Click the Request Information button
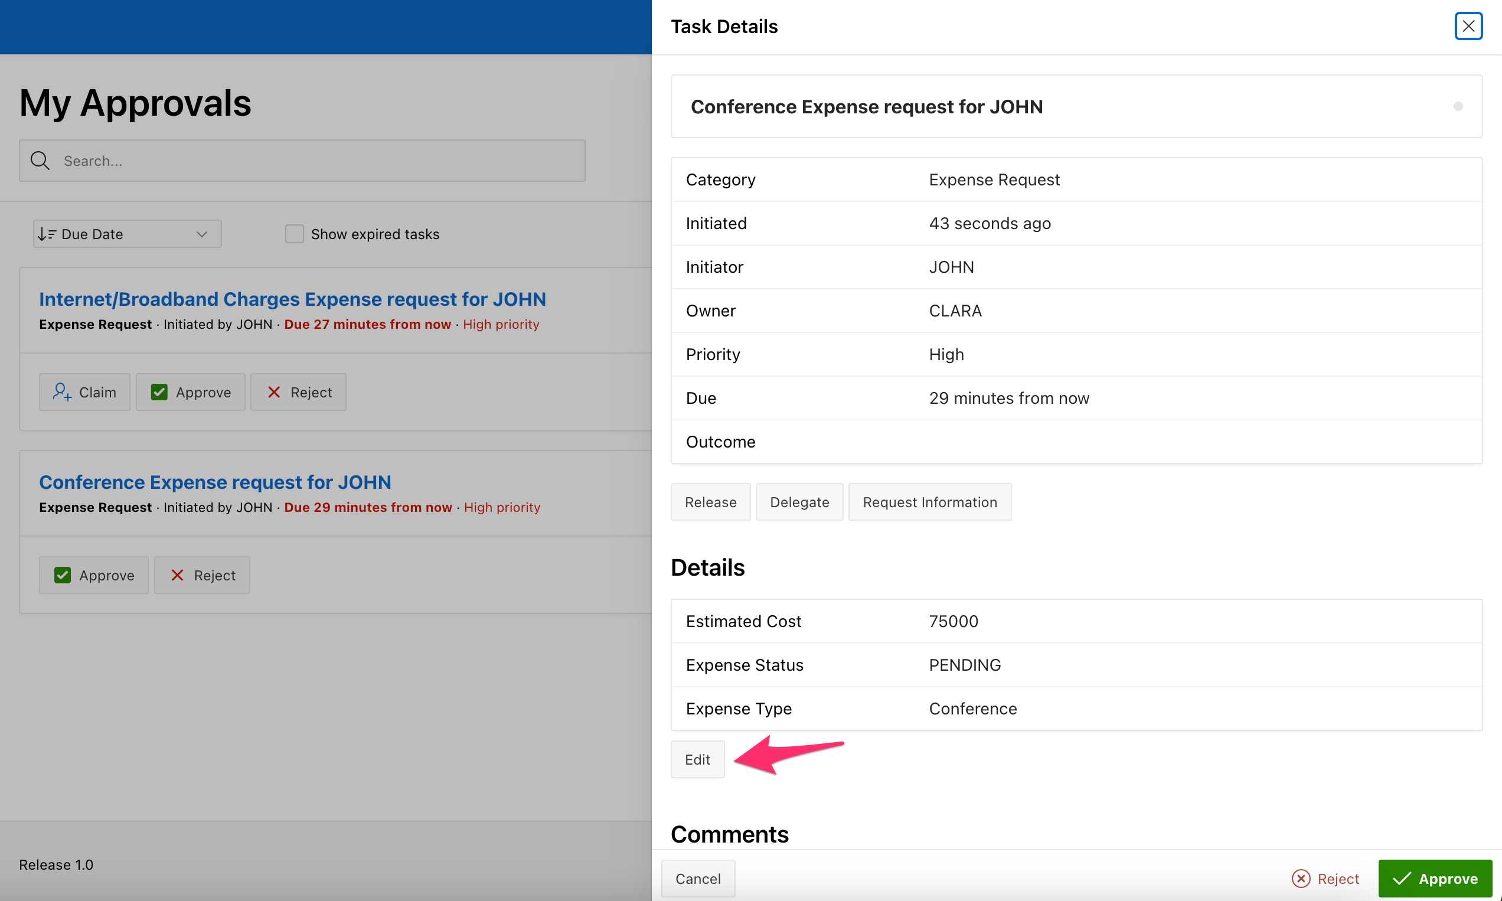The image size is (1502, 901). click(929, 502)
